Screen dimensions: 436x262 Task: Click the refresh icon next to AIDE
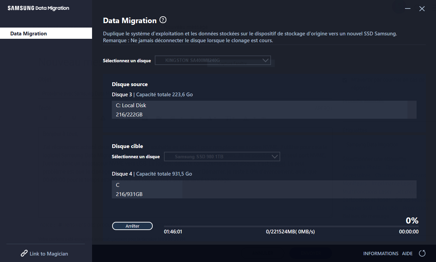422,253
